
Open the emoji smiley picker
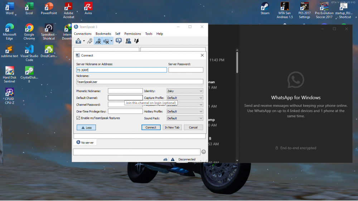(203, 152)
